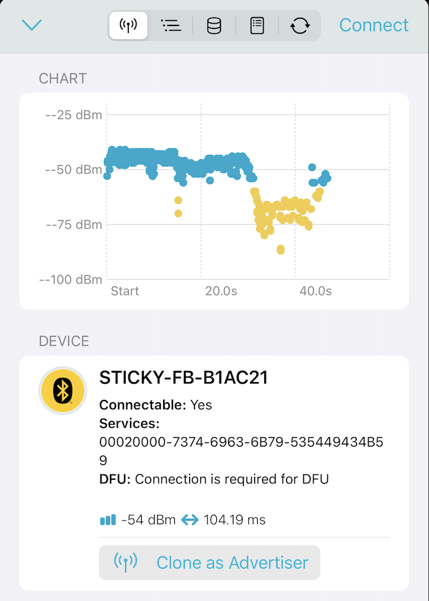429x601 pixels.
Task: Tap the antenna icon in Clone button
Action: click(126, 563)
